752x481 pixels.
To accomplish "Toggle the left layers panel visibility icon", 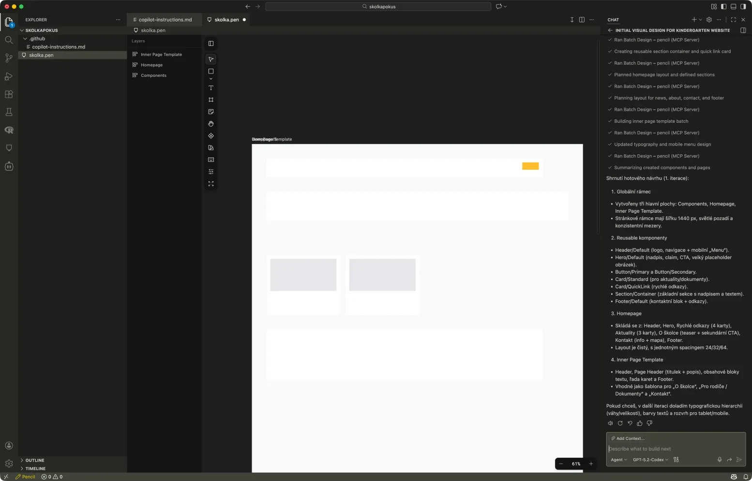I will (x=211, y=44).
